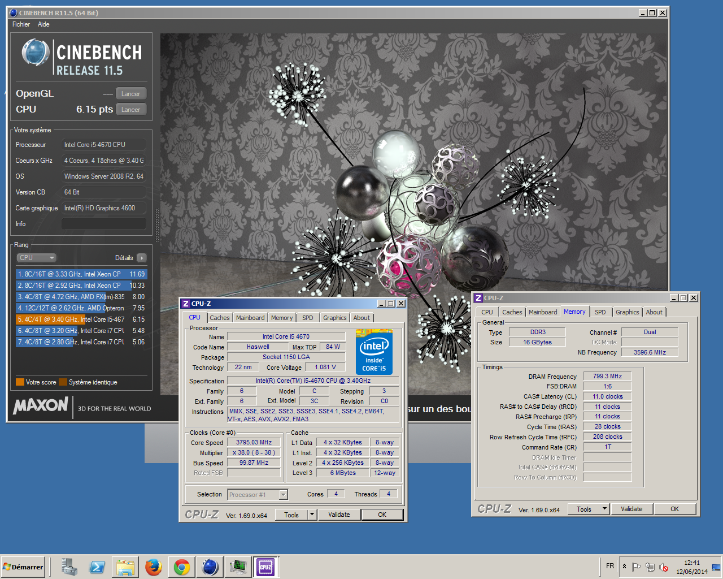723x579 pixels.
Task: Launch Windows PowerShell from the taskbar
Action: point(97,567)
